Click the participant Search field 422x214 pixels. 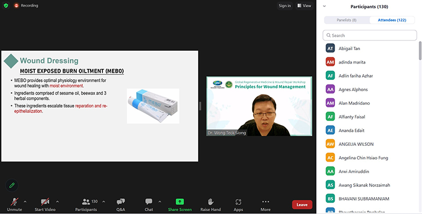pos(370,35)
